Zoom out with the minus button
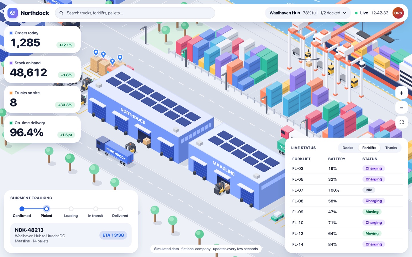 (401, 108)
